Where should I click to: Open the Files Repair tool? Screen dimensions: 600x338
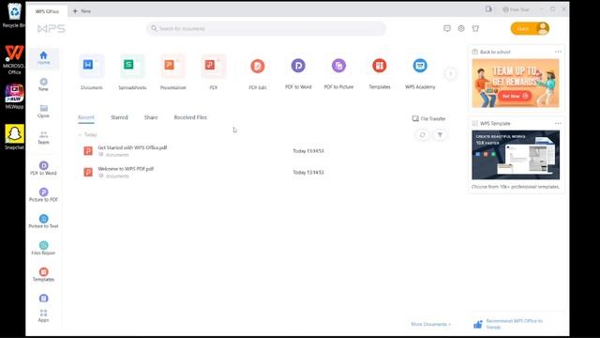click(44, 248)
